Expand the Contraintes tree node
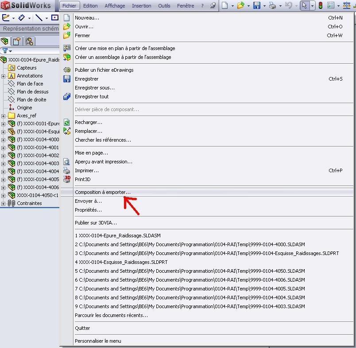 [3, 204]
